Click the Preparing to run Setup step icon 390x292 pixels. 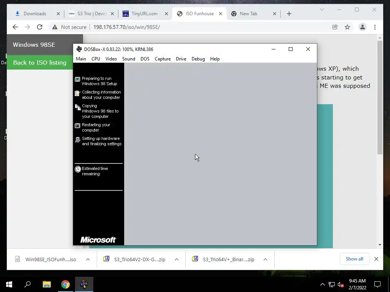(78, 79)
